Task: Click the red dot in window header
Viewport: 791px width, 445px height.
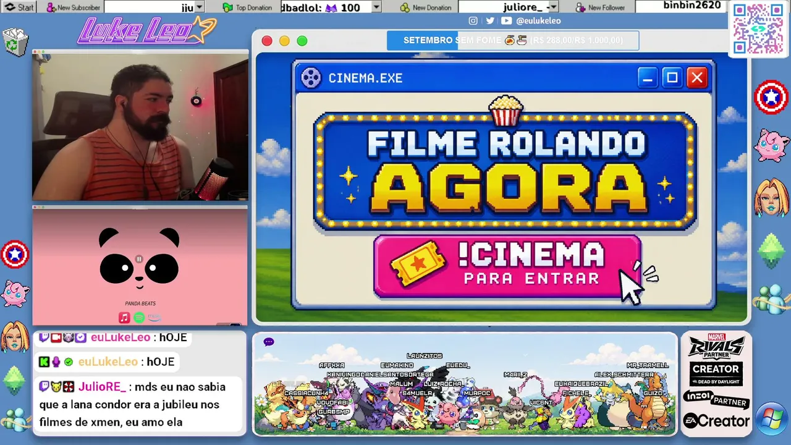Action: [x=267, y=41]
